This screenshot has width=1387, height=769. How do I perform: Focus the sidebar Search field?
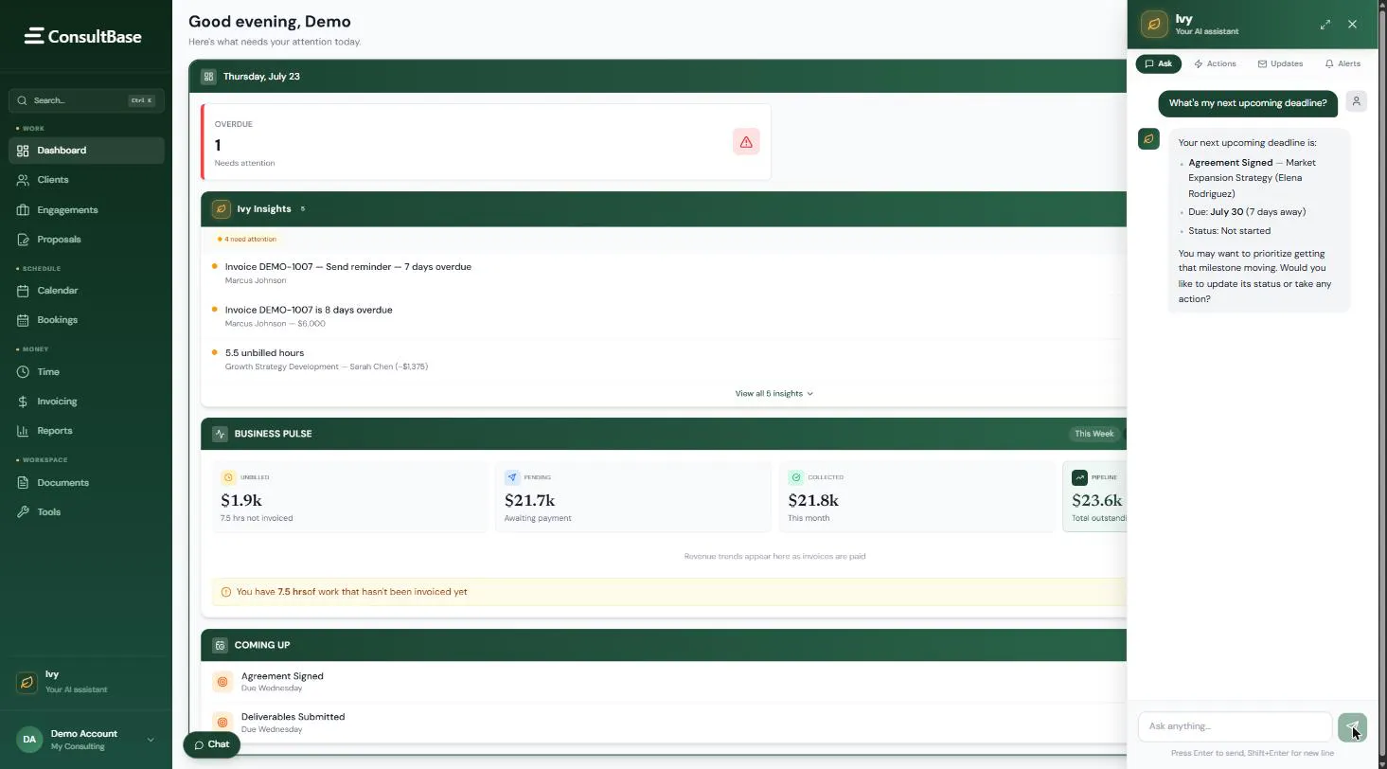86,100
